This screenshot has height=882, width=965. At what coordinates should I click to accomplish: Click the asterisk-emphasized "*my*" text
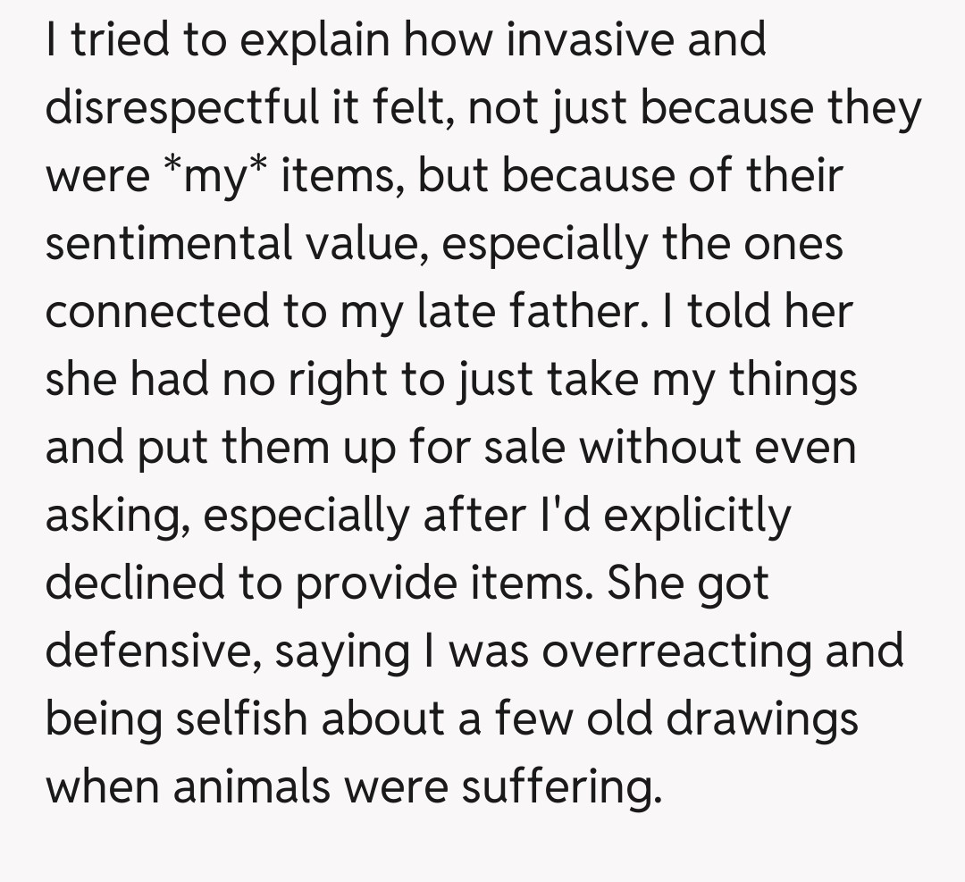tap(215, 175)
